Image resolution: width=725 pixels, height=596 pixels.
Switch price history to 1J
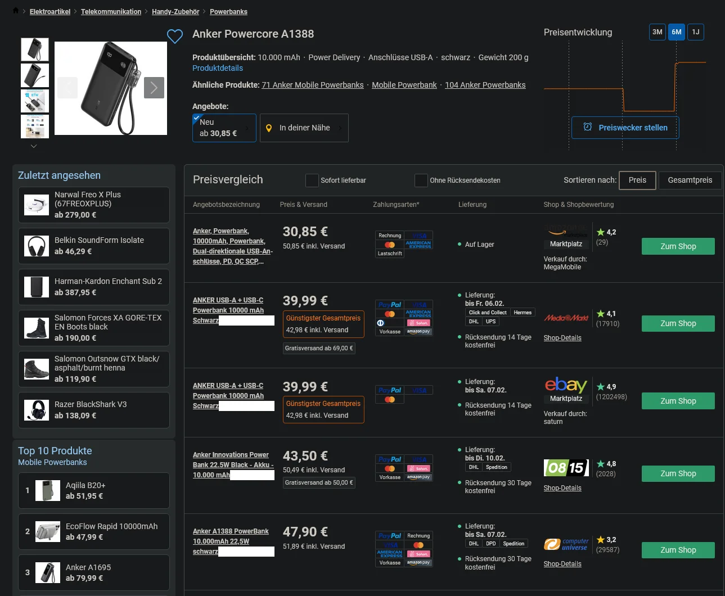696,32
